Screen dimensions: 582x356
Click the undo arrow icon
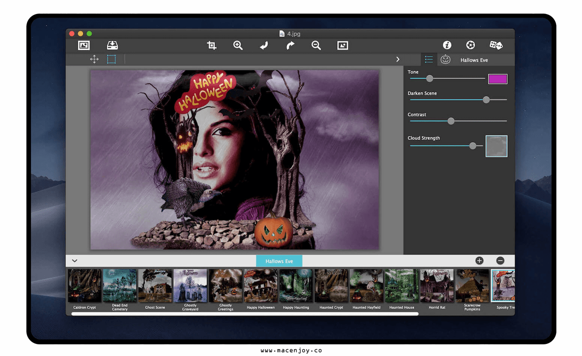pyautogui.click(x=264, y=45)
